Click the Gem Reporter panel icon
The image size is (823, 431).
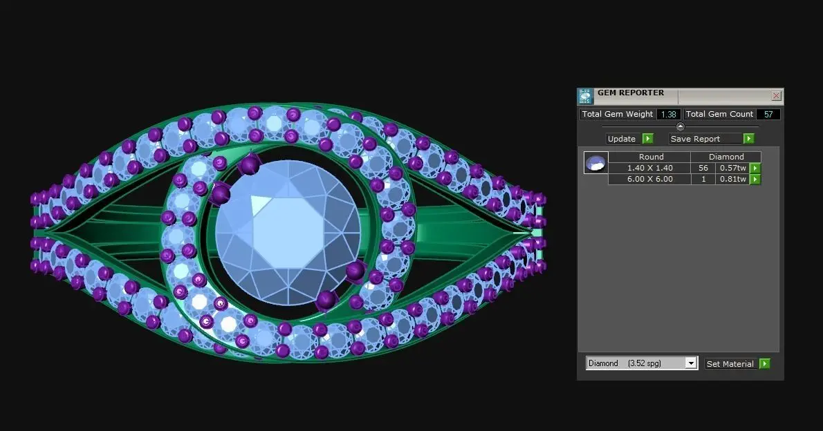(x=584, y=96)
